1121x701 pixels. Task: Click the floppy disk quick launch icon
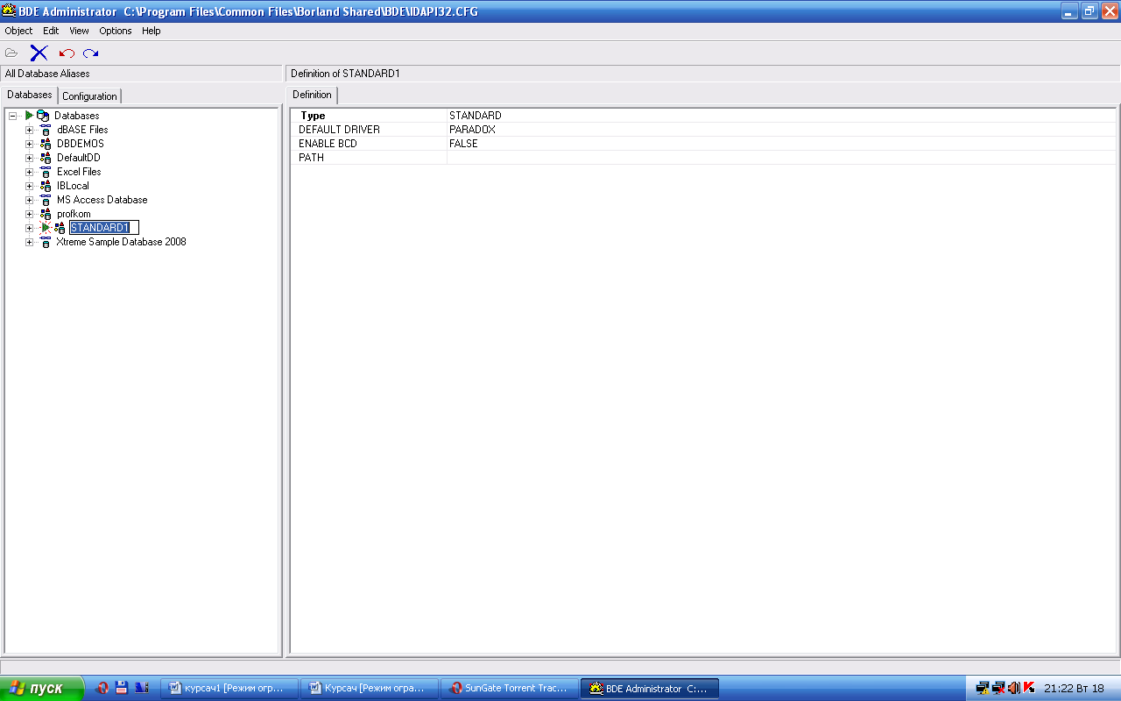[x=122, y=688]
